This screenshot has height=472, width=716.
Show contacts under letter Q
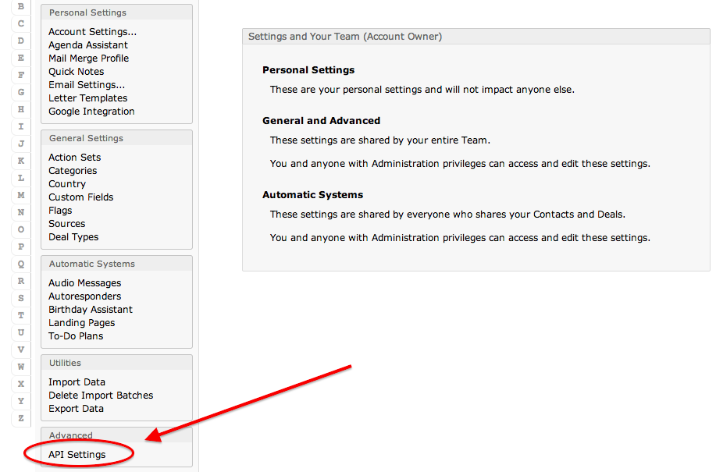[21, 264]
